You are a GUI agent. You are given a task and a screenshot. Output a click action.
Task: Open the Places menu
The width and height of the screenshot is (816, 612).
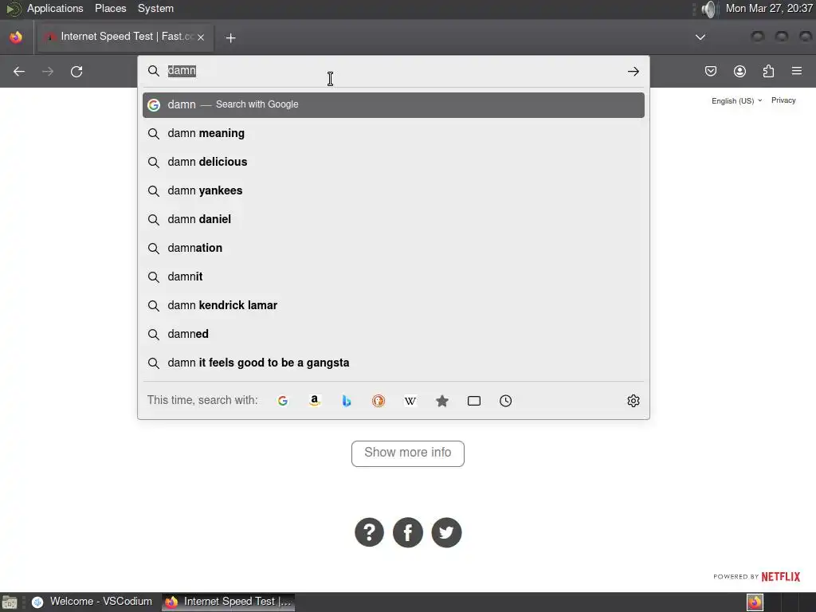110,8
